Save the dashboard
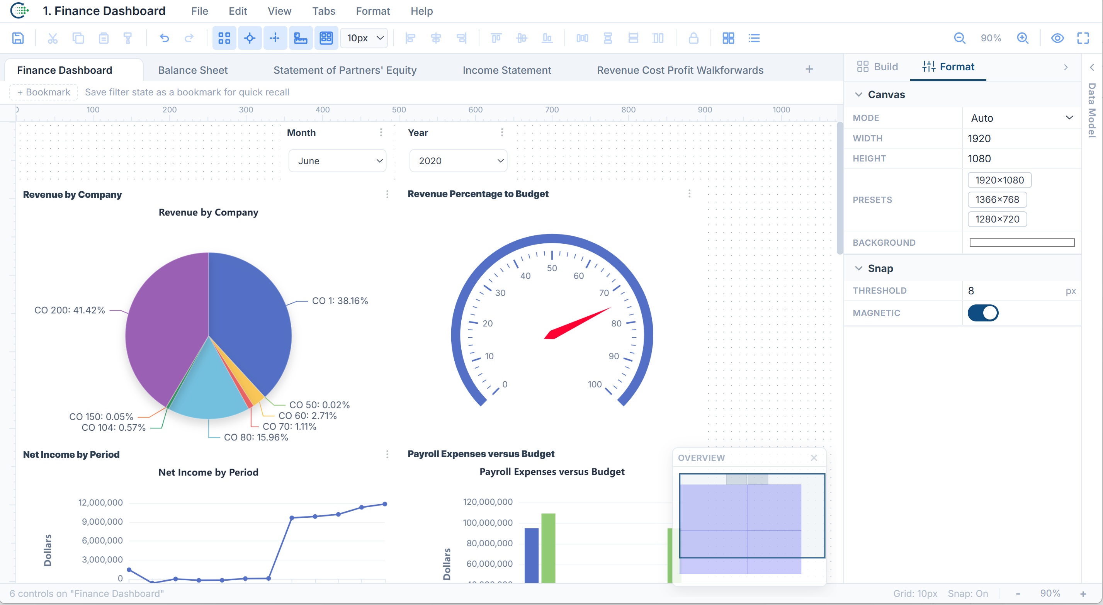1103x605 pixels. [x=17, y=38]
